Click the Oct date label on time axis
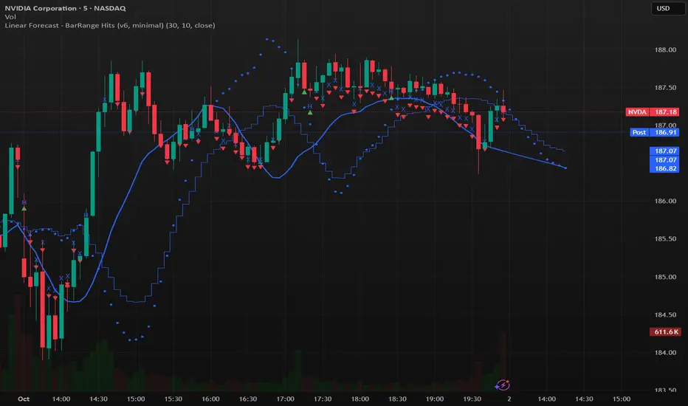Screen dimensions: 688x406 pos(24,399)
